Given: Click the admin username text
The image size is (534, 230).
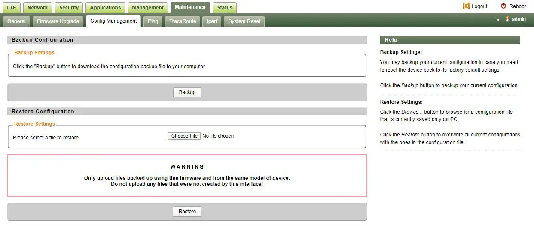Looking at the screenshot, I should tap(519, 19).
